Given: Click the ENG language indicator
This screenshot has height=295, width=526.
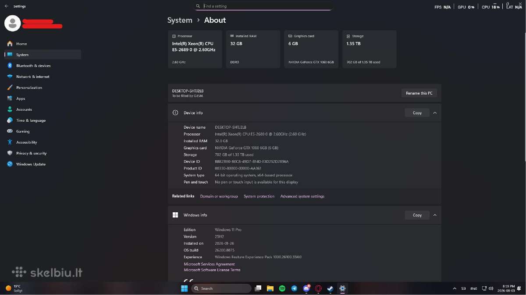Looking at the screenshot, I should click(x=474, y=288).
